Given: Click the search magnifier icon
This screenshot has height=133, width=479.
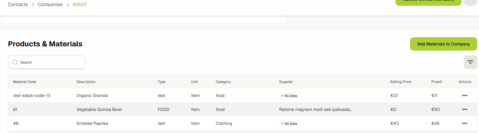Looking at the screenshot, I should click(x=15, y=62).
